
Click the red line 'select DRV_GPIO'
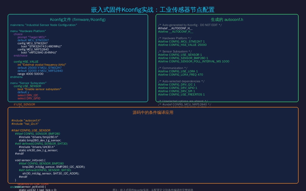pyautogui.click(x=29, y=98)
